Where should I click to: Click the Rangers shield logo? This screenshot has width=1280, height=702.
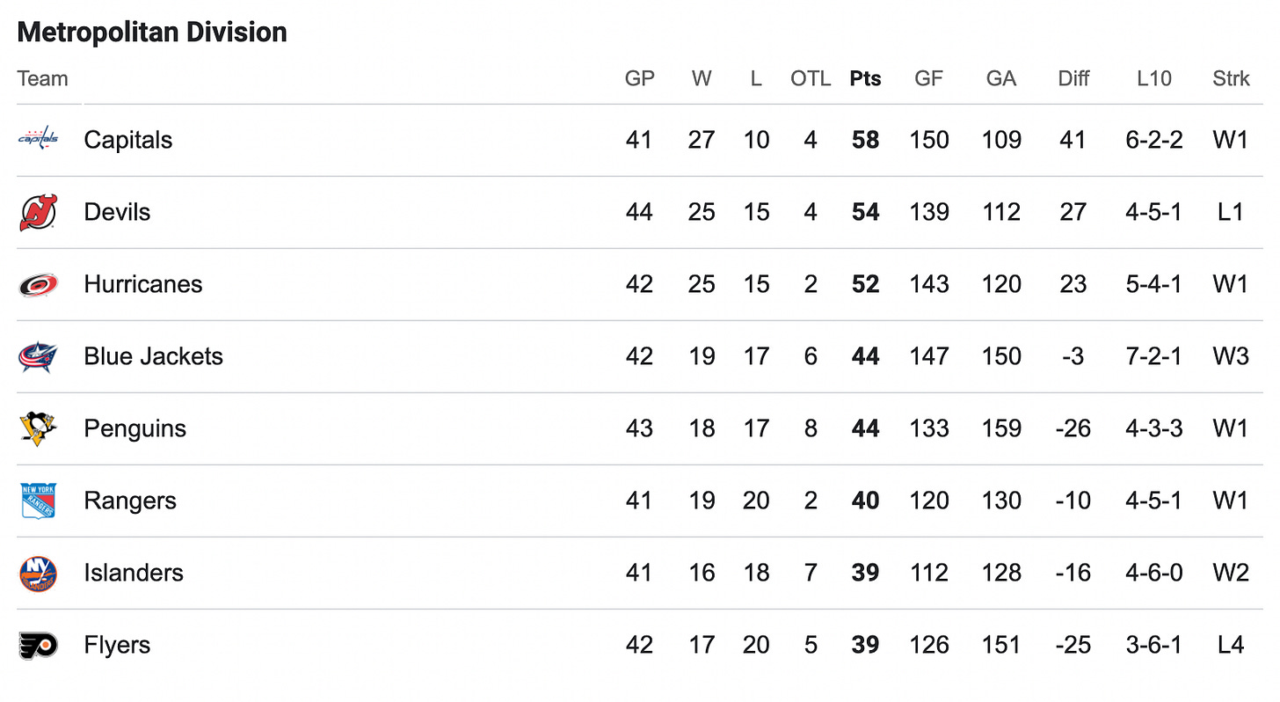tap(39, 501)
